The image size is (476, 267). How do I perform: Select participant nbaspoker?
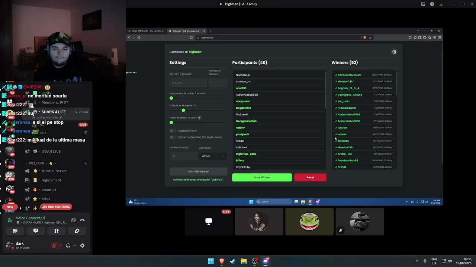[243, 101]
